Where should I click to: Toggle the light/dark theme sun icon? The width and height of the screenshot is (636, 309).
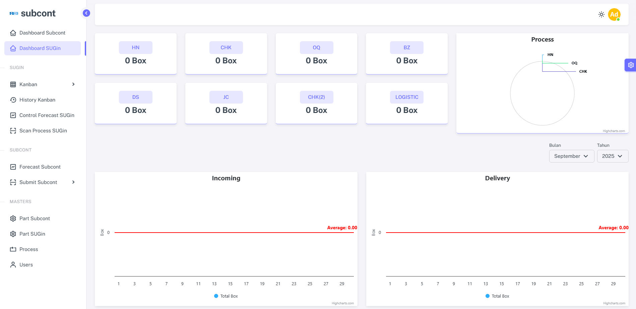point(601,14)
